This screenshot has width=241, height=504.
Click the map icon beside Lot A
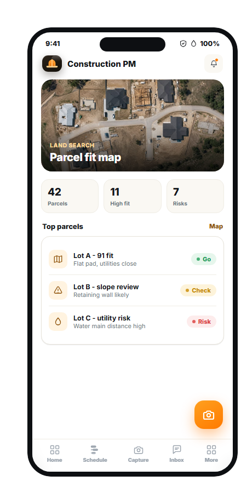[58, 259]
